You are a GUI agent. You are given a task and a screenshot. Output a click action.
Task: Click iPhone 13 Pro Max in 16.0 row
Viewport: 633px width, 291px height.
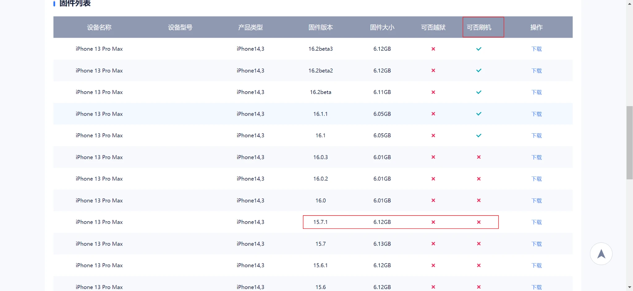click(x=99, y=200)
